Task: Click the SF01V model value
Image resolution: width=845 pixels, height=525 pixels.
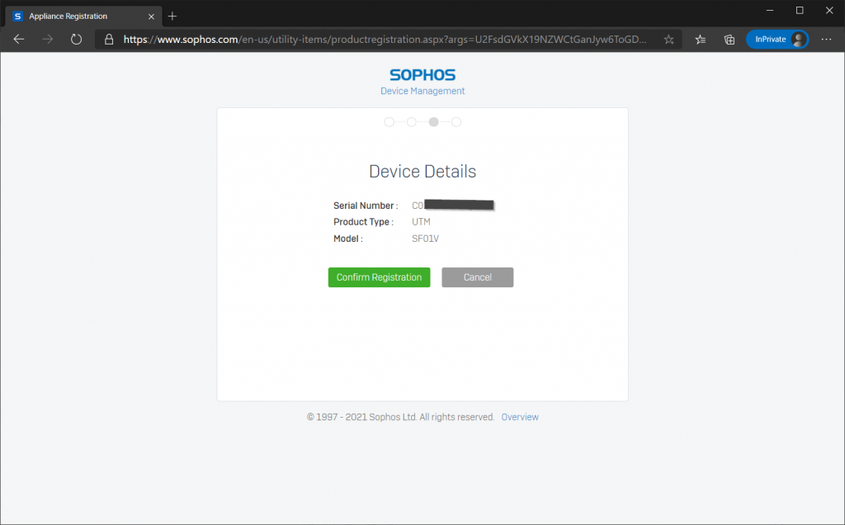Action: [425, 239]
